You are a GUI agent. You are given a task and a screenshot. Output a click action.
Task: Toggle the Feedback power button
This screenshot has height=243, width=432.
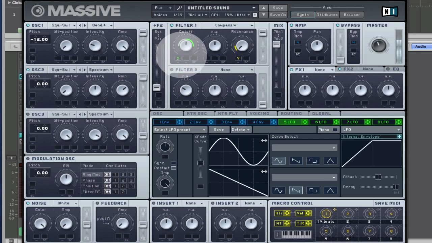(98, 203)
